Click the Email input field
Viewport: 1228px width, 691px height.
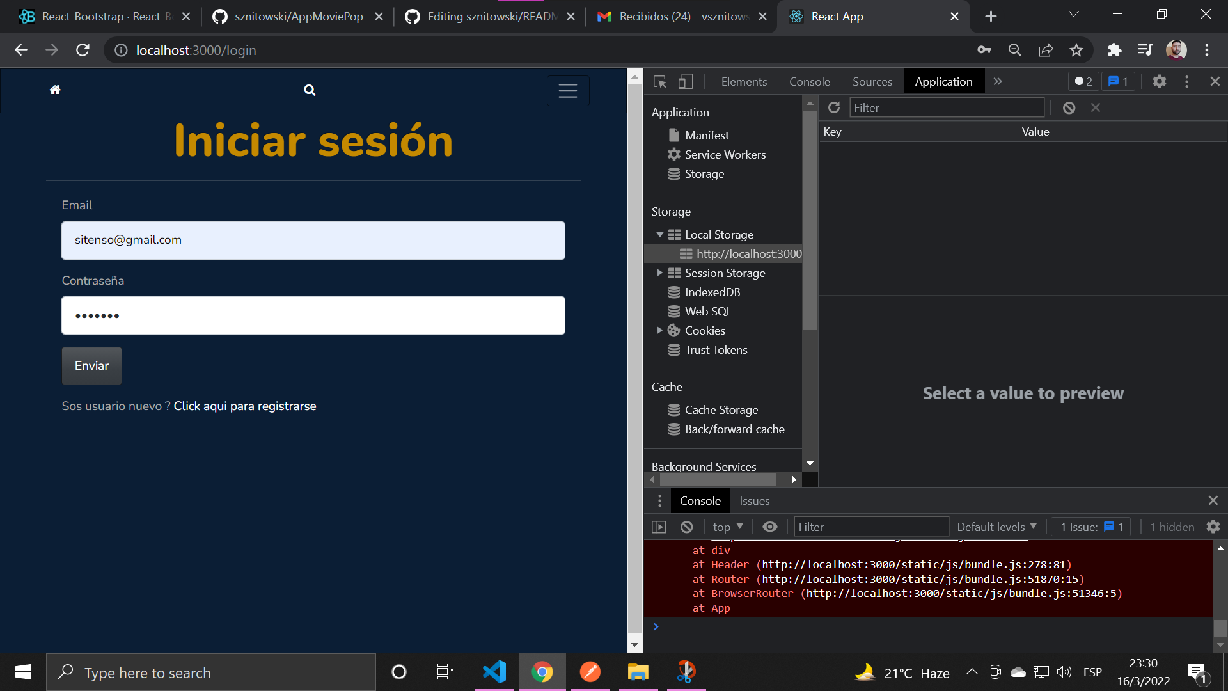click(313, 241)
